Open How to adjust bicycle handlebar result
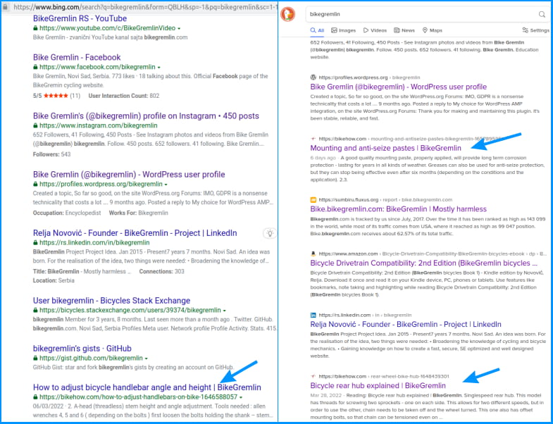Image resolution: width=553 pixels, height=424 pixels. [147, 387]
